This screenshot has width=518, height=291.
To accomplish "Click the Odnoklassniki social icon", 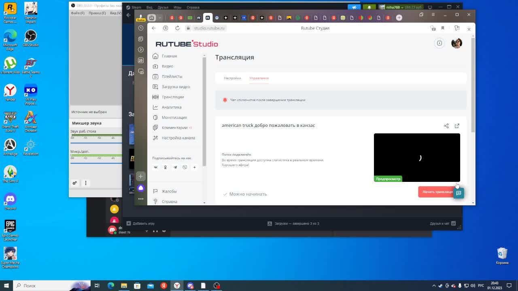I will pos(165,167).
